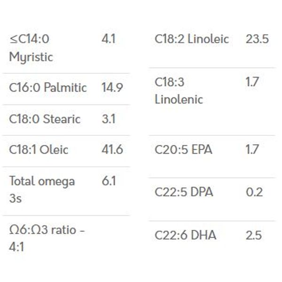
Task: Select the Total omega 3s value 6.1
Action: point(109,181)
